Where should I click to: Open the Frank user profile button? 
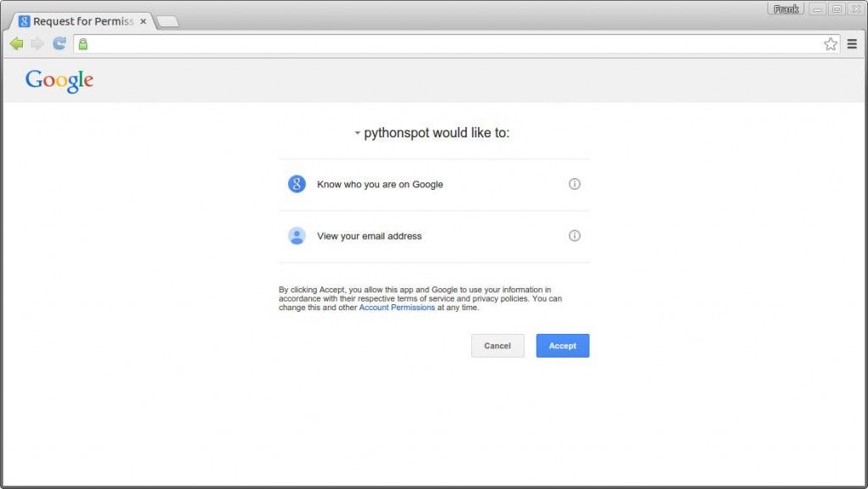point(786,8)
